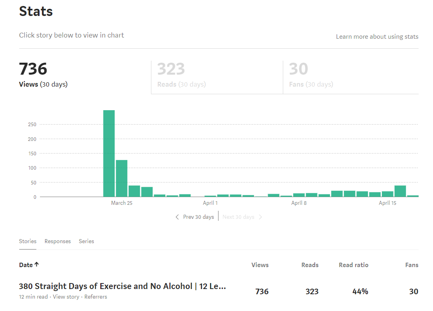Select the Views (30 days) metric tab
Screen dimensions: 433x311
(x=43, y=75)
